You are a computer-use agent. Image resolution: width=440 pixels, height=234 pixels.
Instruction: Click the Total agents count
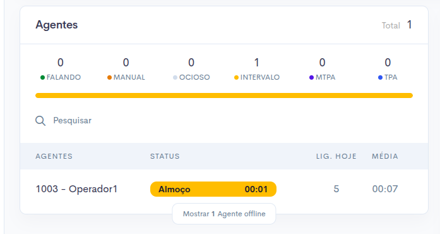point(410,25)
